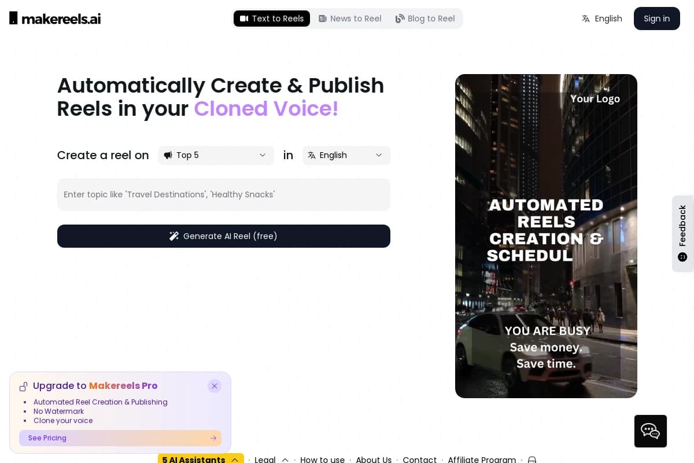Click 'Automated Reel Creation & Publishing' bullet
The width and height of the screenshot is (694, 463).
click(x=101, y=402)
